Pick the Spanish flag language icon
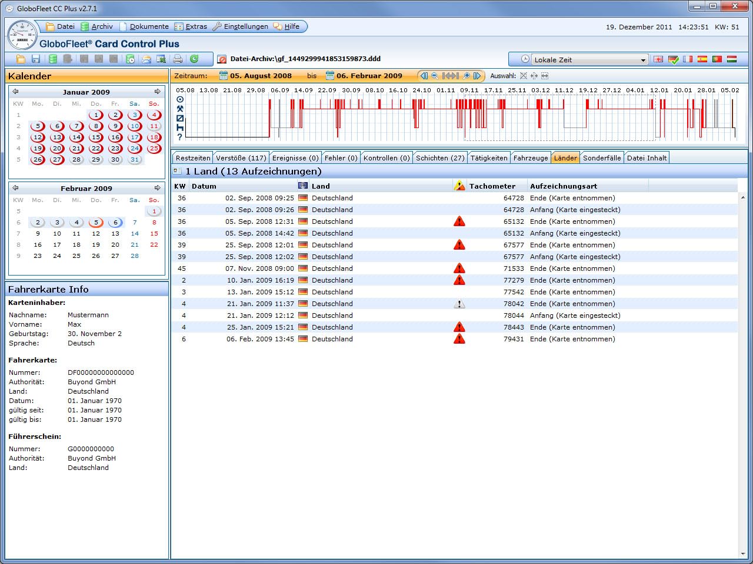The width and height of the screenshot is (753, 564). (x=702, y=59)
